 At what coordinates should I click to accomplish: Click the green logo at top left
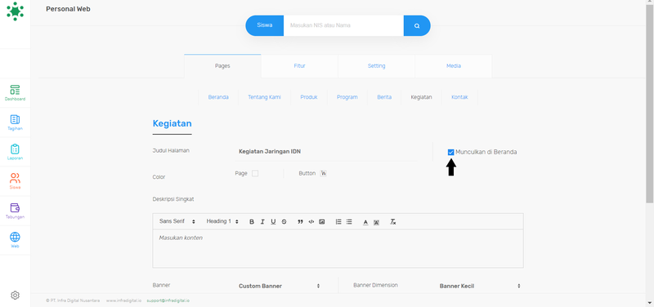tap(15, 11)
